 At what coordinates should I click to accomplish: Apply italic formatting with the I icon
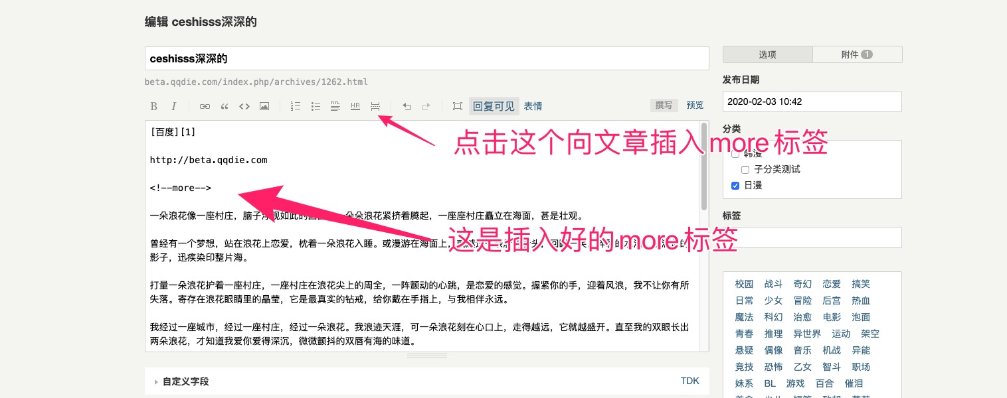tap(173, 106)
